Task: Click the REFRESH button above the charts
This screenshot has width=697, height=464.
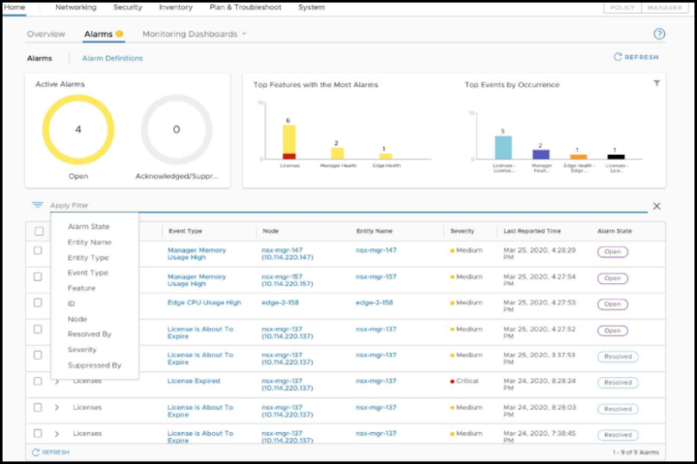Action: [x=636, y=57]
